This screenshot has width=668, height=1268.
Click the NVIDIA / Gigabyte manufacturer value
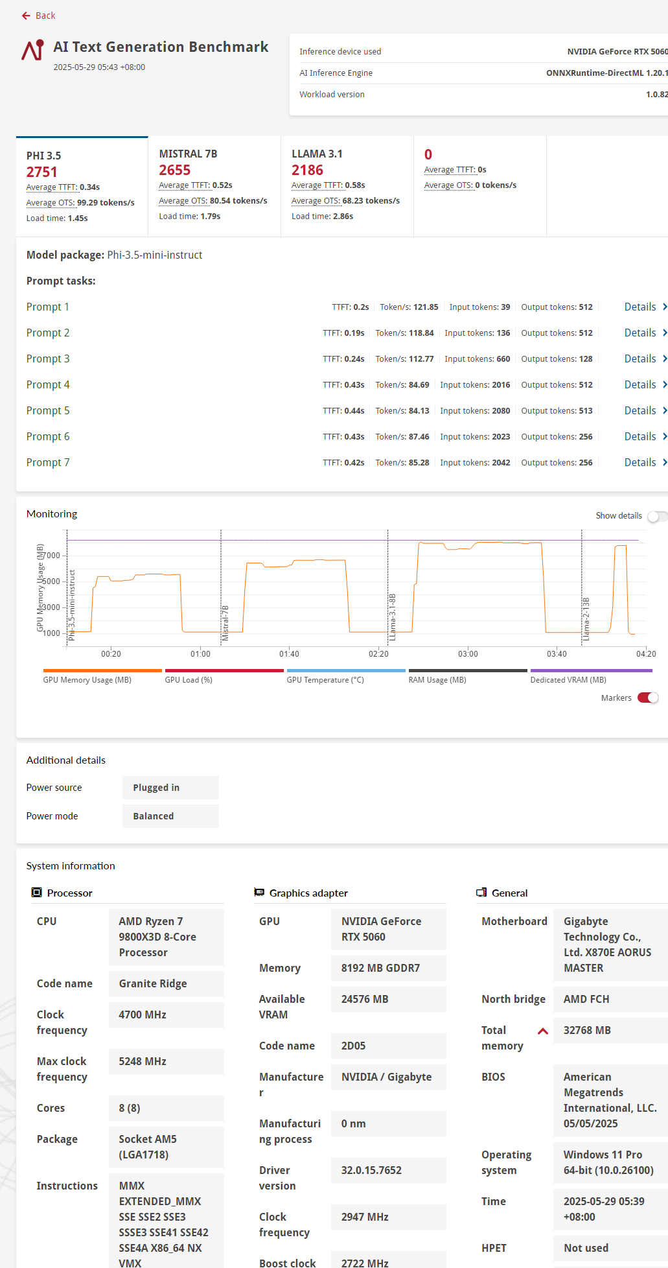(x=388, y=1077)
